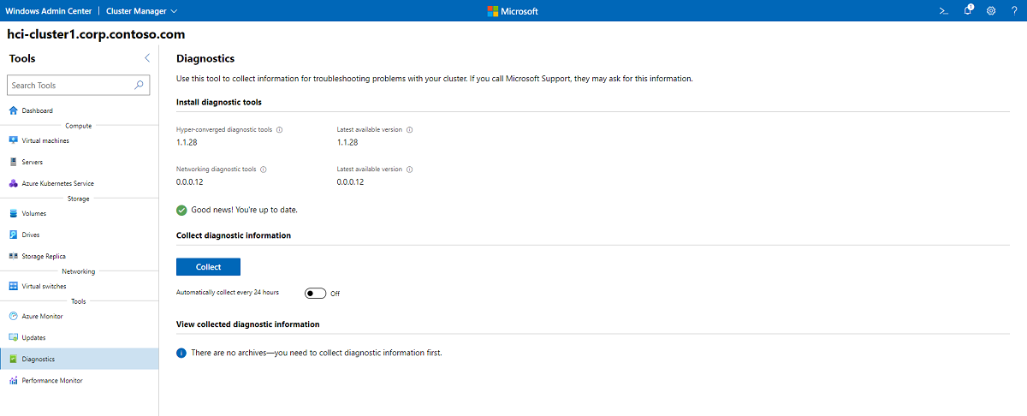Collapse the Tools sidebar panel
Image resolution: width=1027 pixels, height=416 pixels.
(146, 58)
